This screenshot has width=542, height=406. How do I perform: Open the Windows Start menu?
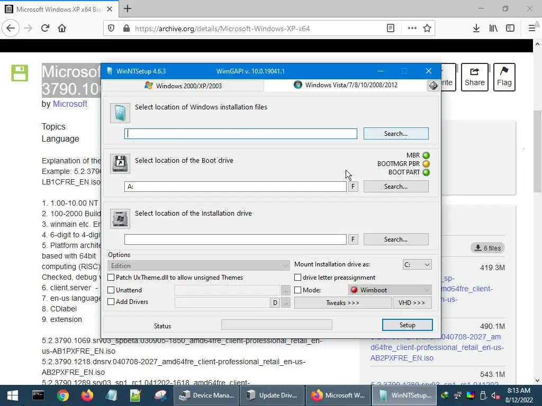13,395
